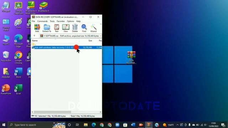Open BlueStacks 5 desktop icon
Screen dimensions: 228x128
click(43, 7)
